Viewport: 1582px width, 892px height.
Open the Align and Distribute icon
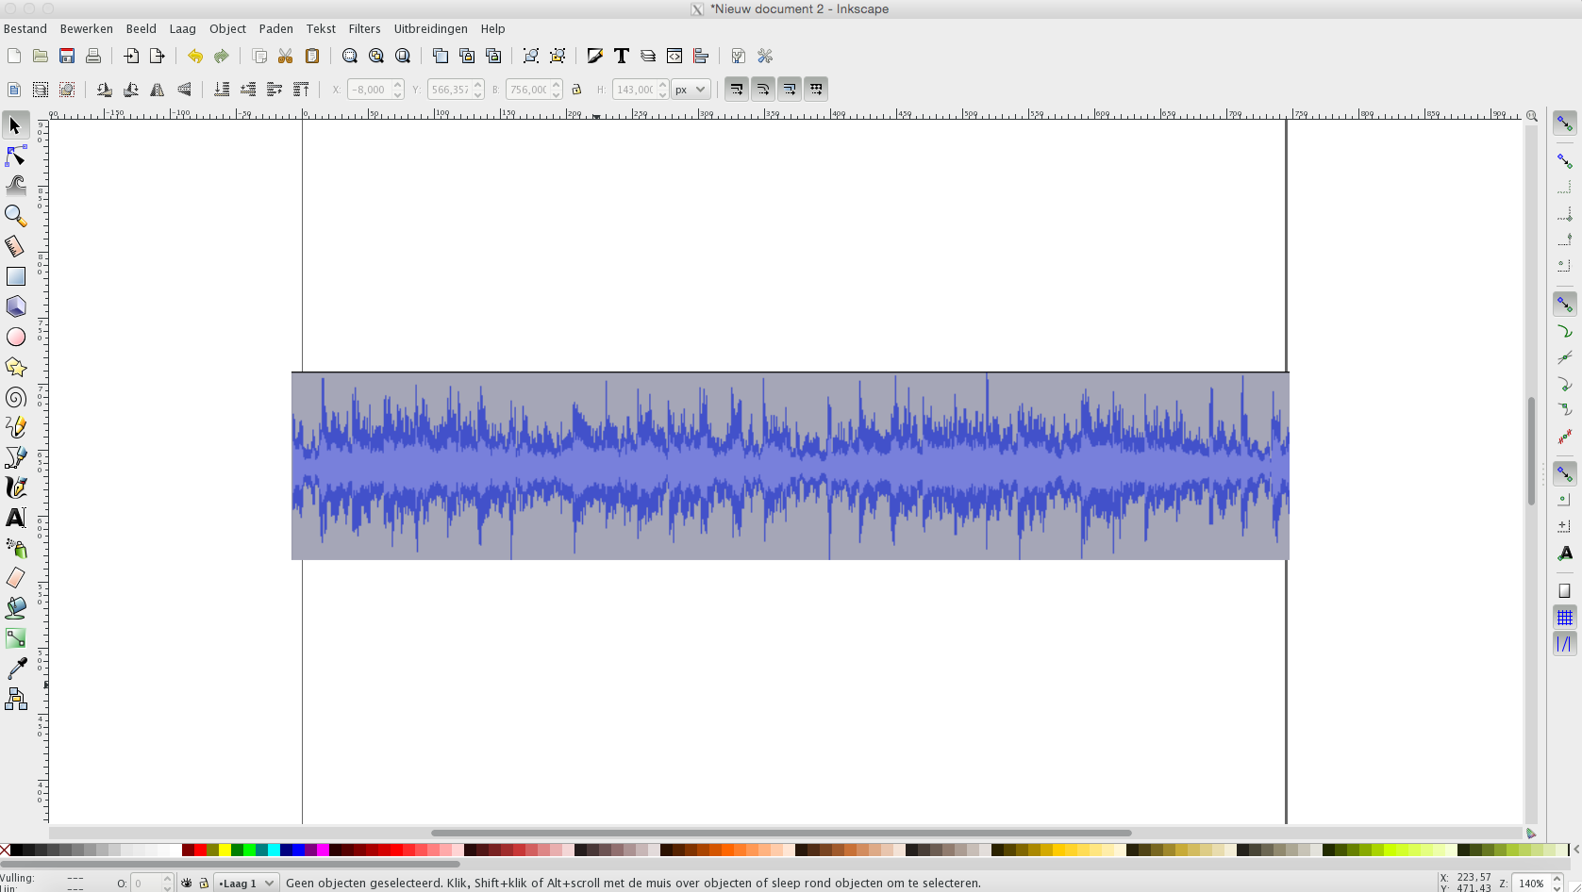click(701, 56)
